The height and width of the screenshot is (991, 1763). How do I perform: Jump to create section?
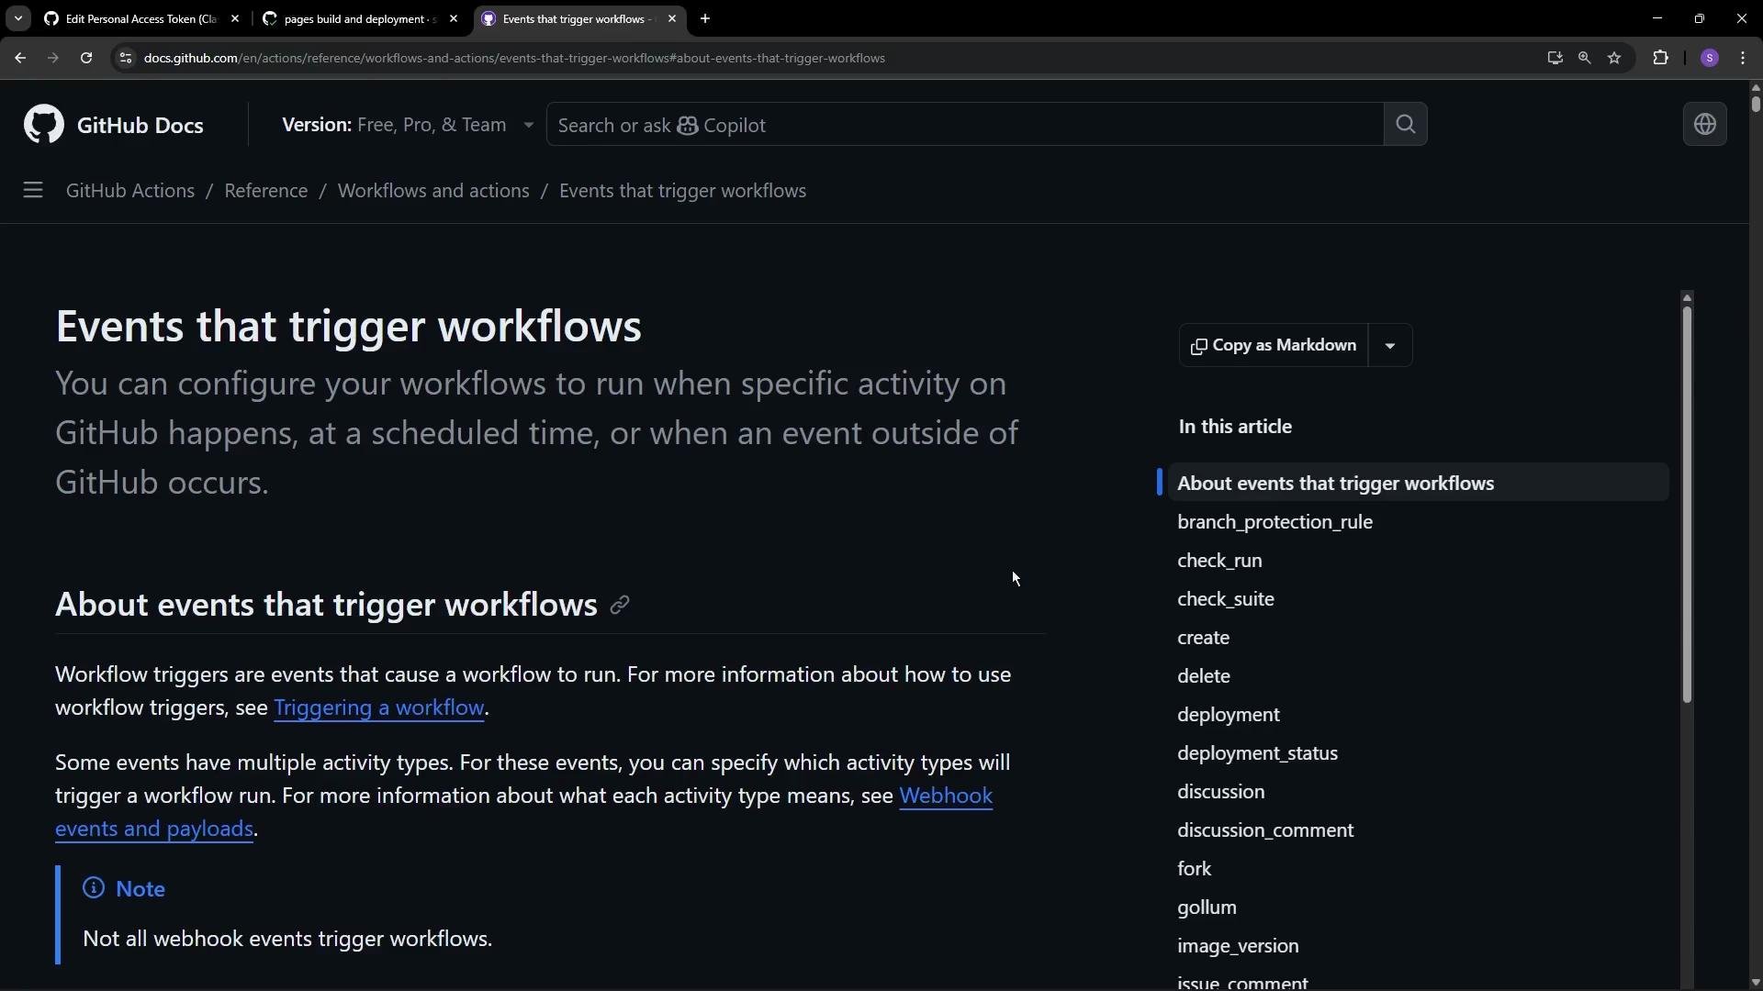pos(1203,638)
